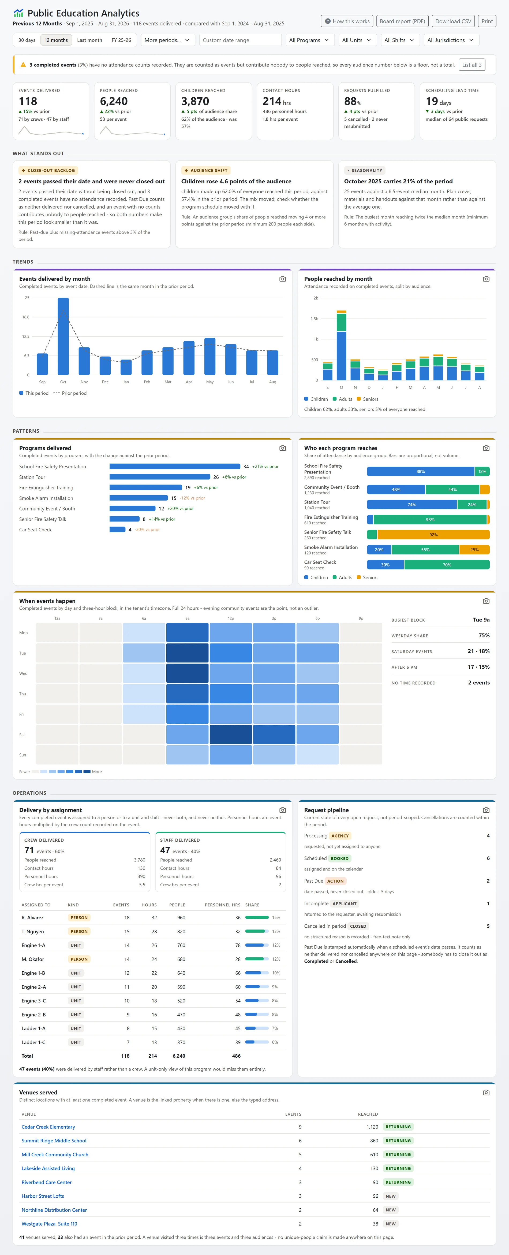Image resolution: width=509 pixels, height=1255 pixels.
Task: Open Lakeside Assisted Living venue link
Action: point(48,1169)
